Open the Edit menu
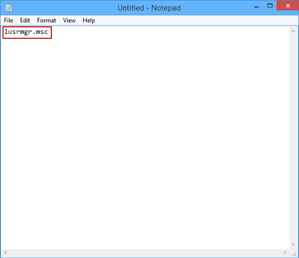 click(x=25, y=20)
